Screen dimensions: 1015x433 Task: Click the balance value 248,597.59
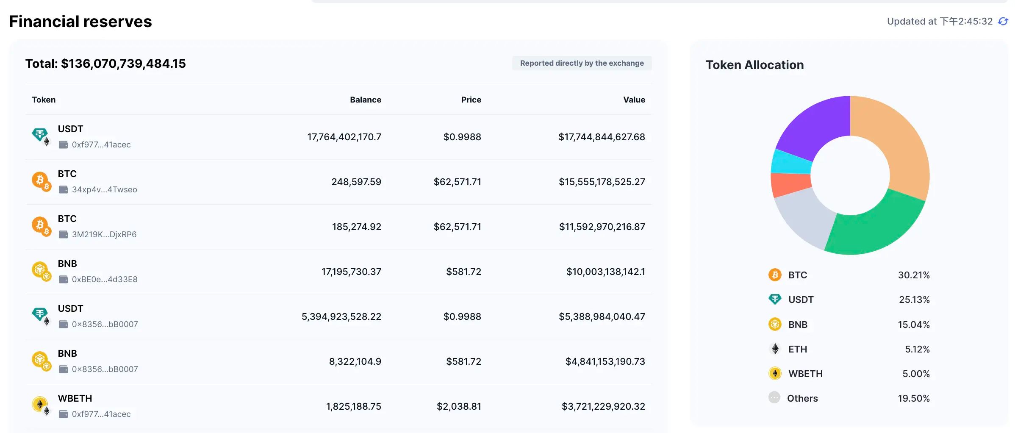356,182
